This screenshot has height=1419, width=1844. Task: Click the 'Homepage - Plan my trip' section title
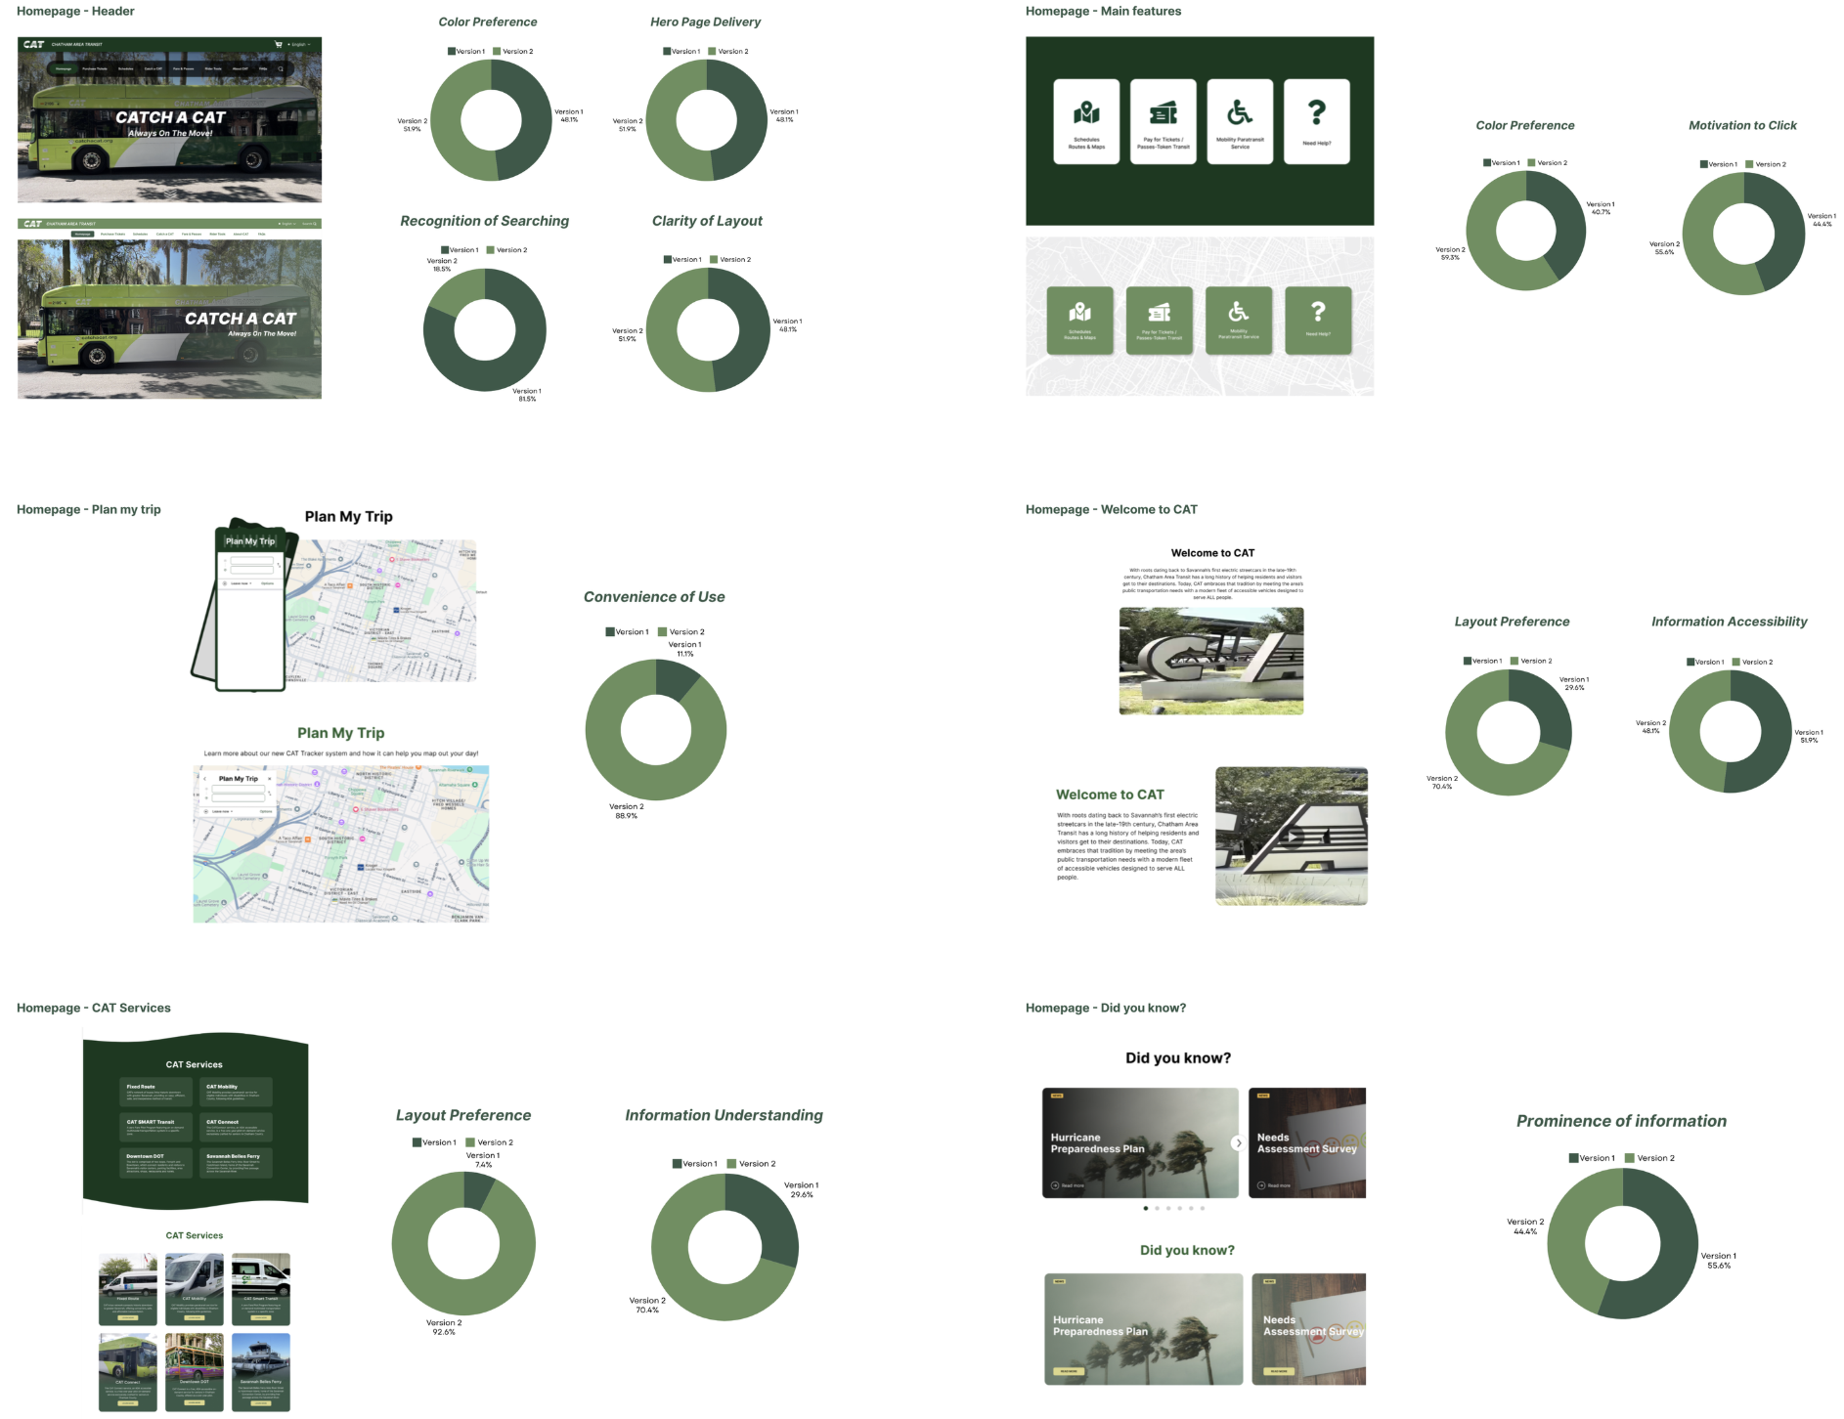pos(88,509)
